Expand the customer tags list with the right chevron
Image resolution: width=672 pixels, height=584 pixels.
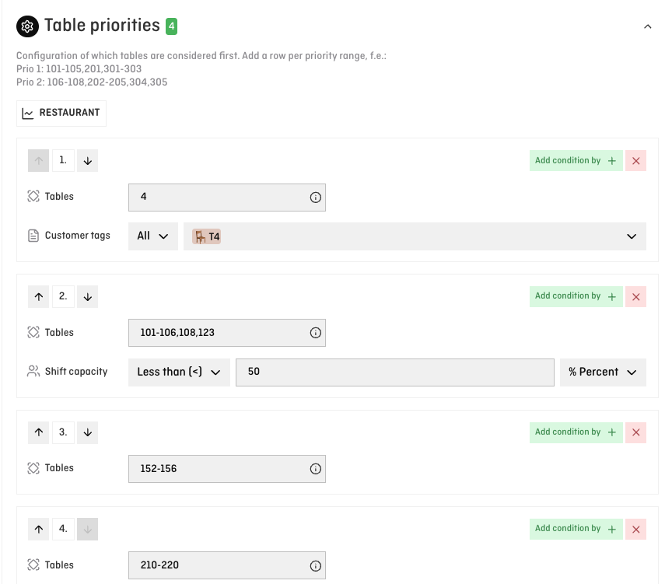[631, 236]
